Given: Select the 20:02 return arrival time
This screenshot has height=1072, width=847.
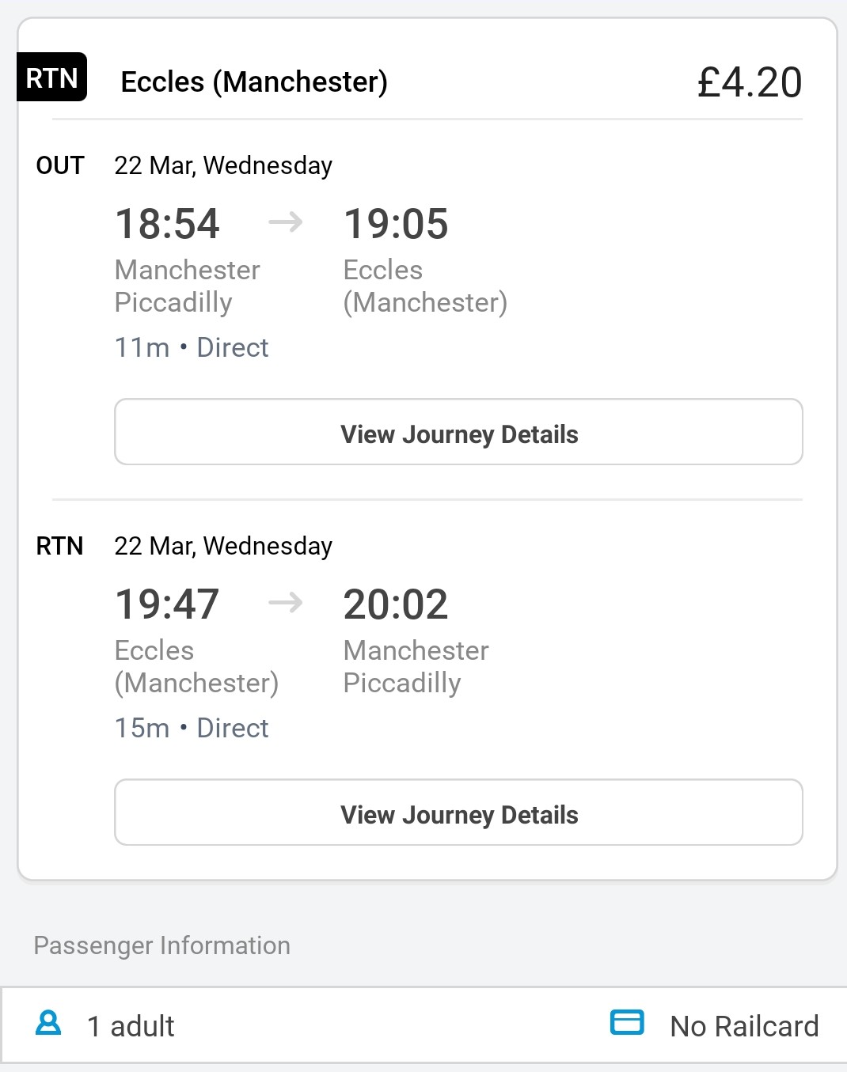Looking at the screenshot, I should pyautogui.click(x=395, y=604).
